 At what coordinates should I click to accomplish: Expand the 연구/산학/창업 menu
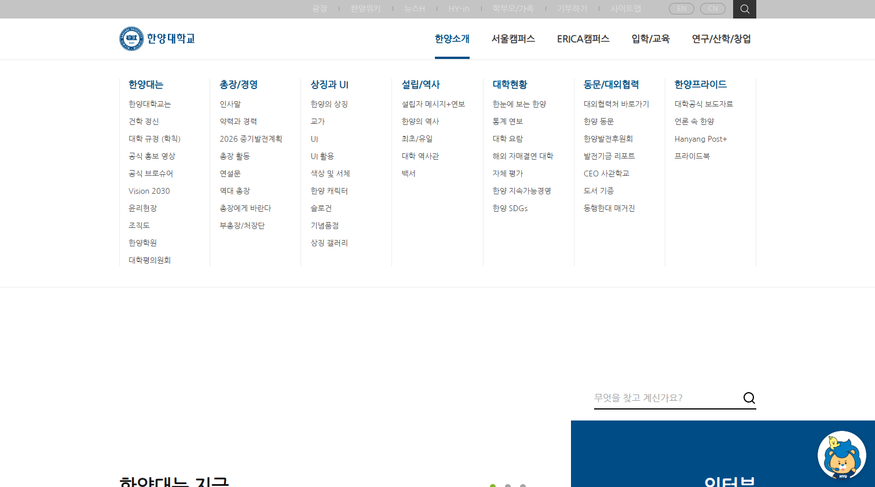click(721, 39)
